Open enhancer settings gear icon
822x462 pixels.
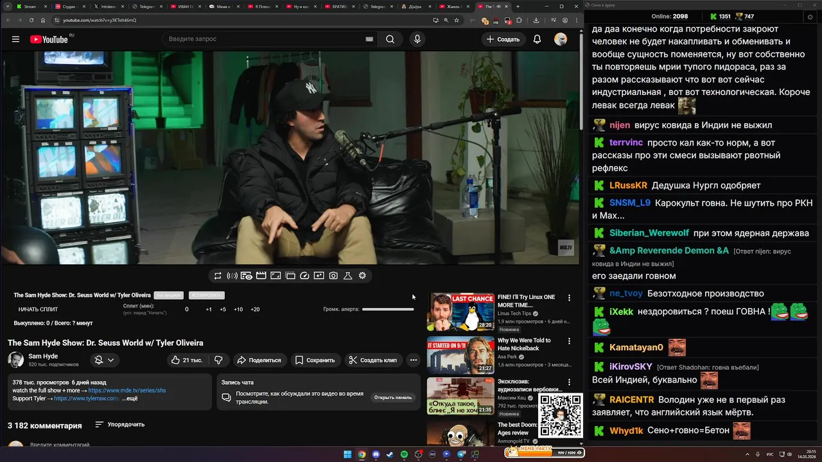click(362, 275)
